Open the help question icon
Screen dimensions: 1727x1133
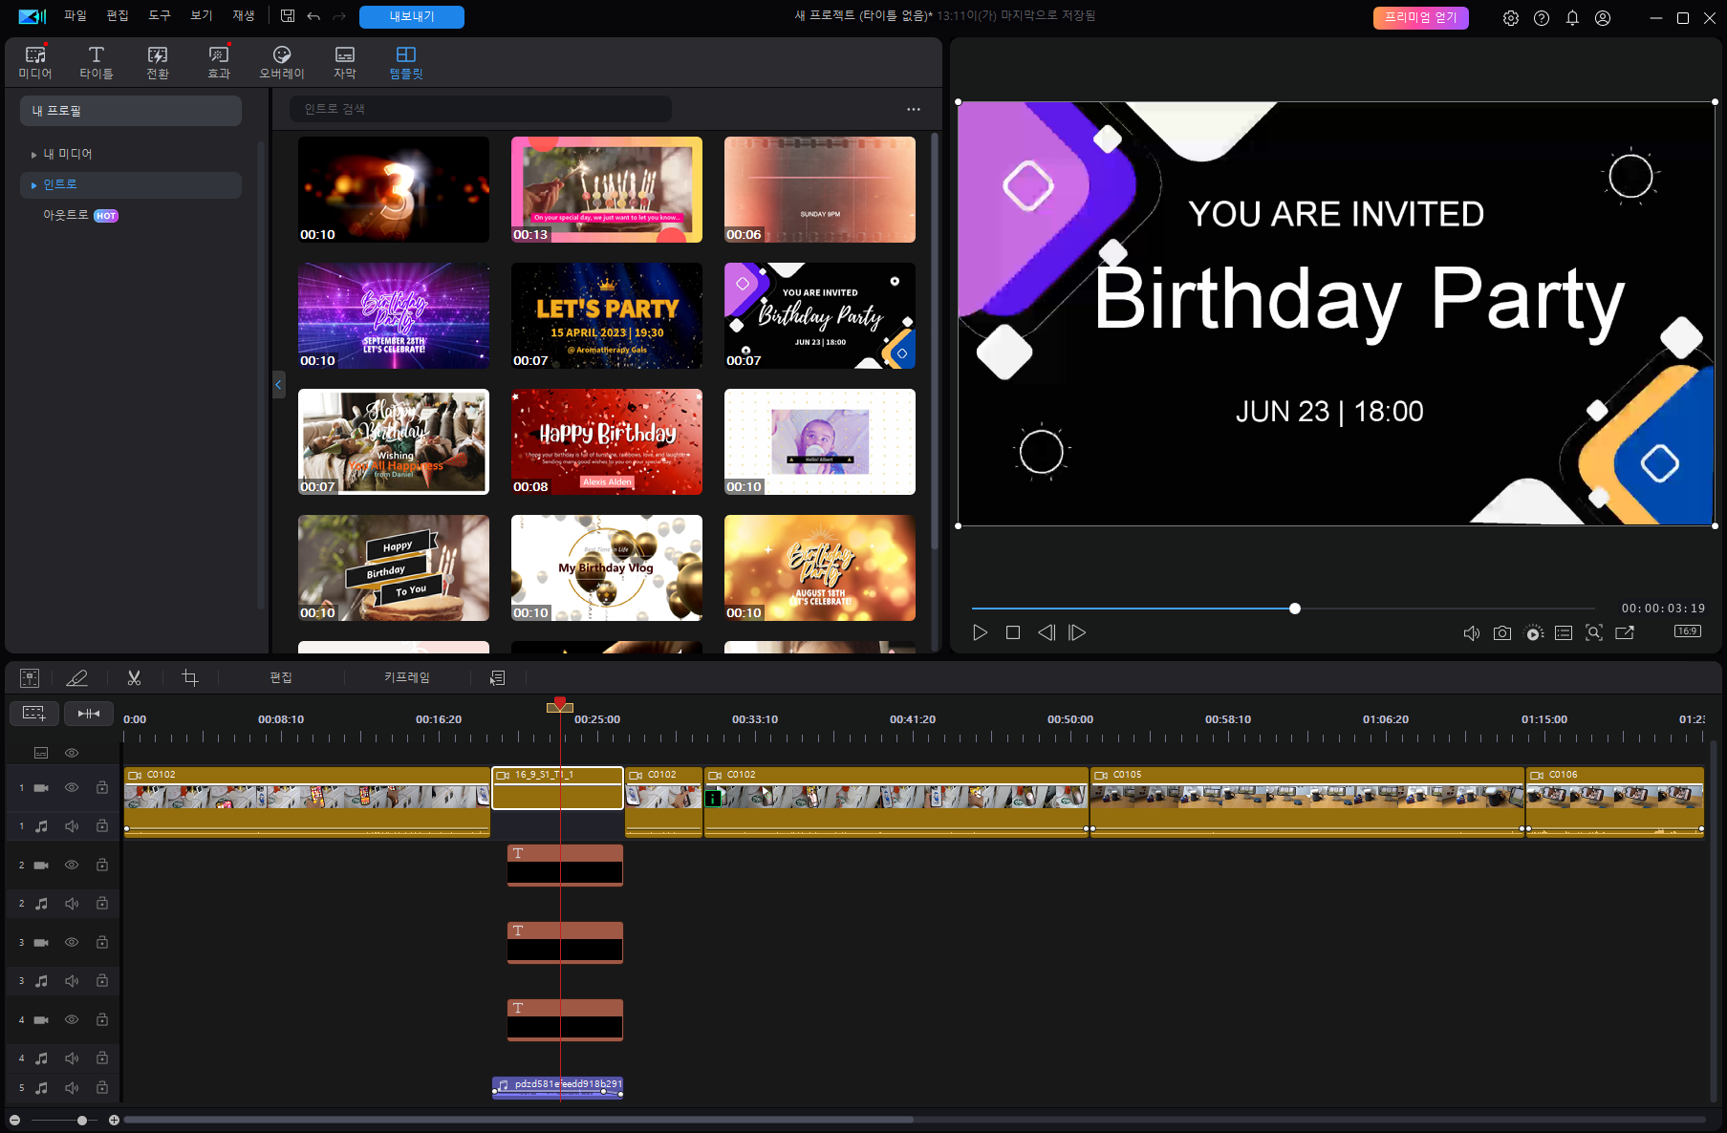click(1542, 18)
